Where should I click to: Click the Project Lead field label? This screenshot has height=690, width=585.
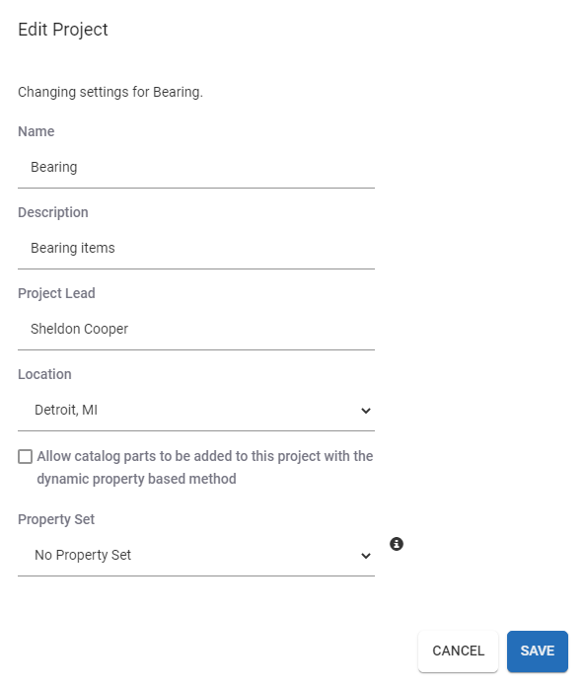coord(56,293)
